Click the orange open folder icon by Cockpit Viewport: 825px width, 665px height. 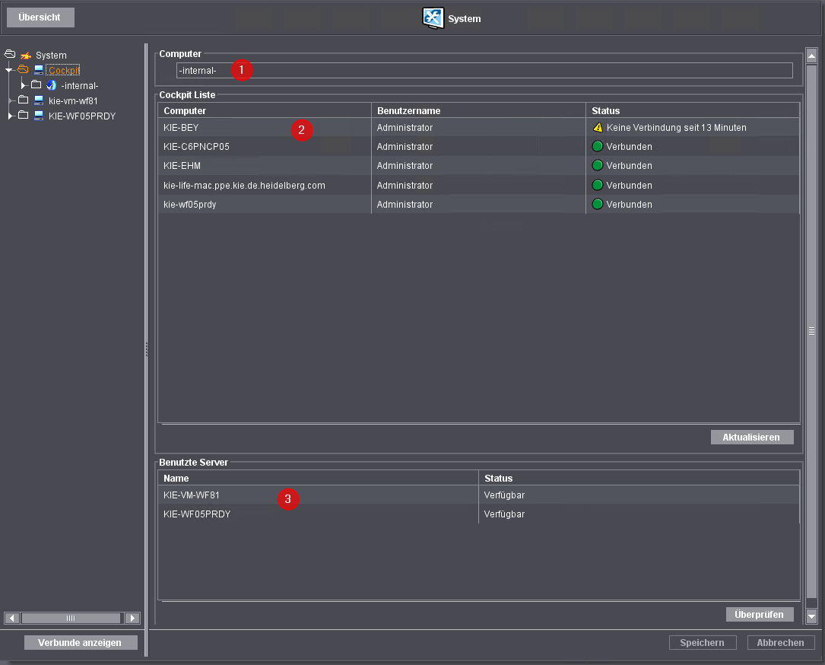coord(23,69)
